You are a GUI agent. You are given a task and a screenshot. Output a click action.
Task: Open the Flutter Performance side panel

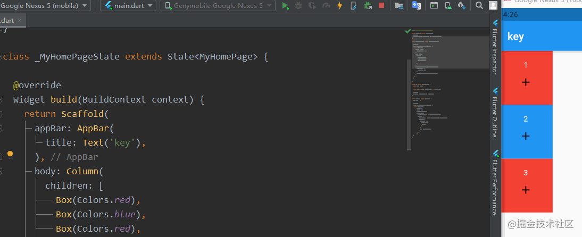pos(494,182)
